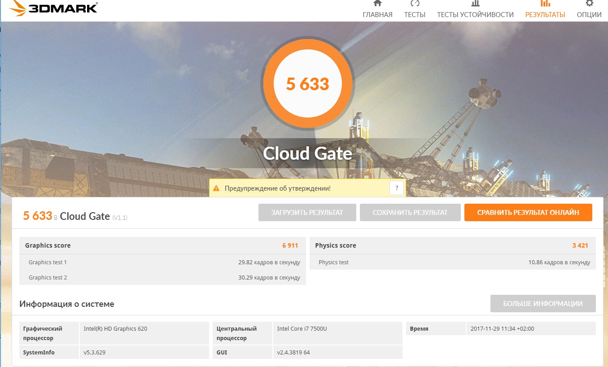The image size is (608, 367).
Task: Click the bar-chart icon above РЕЗУЛЬТАТЫ
Action: (545, 3)
